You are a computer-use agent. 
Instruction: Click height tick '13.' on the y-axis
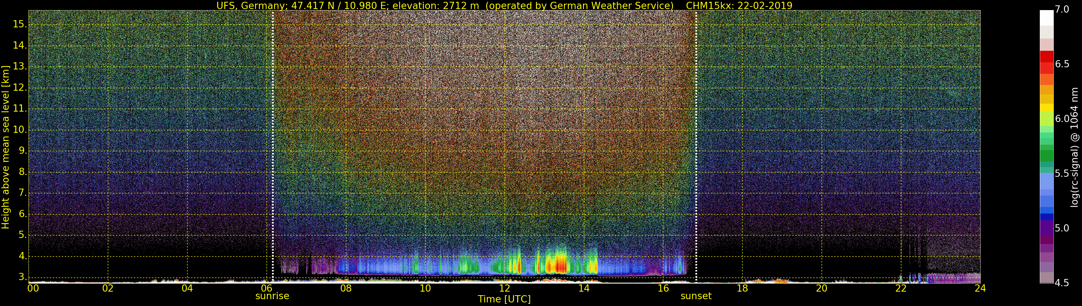point(20,67)
